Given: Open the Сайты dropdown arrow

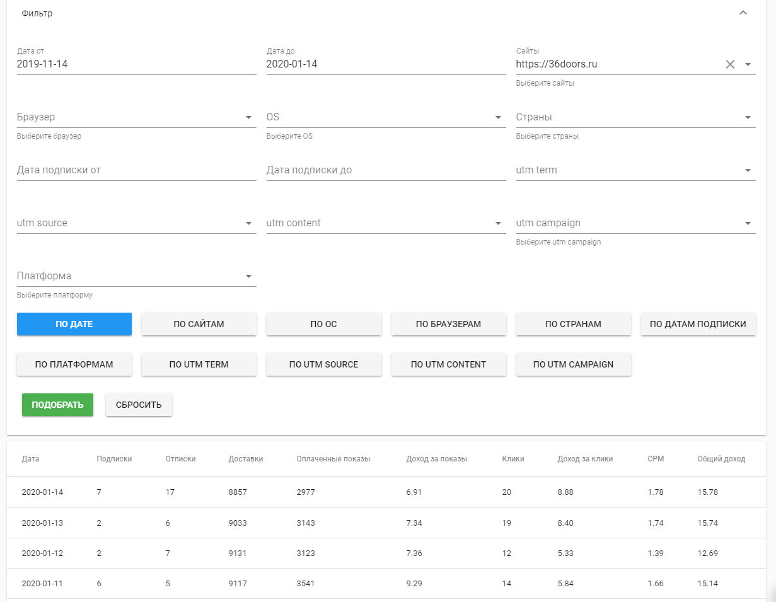Looking at the screenshot, I should tap(748, 64).
